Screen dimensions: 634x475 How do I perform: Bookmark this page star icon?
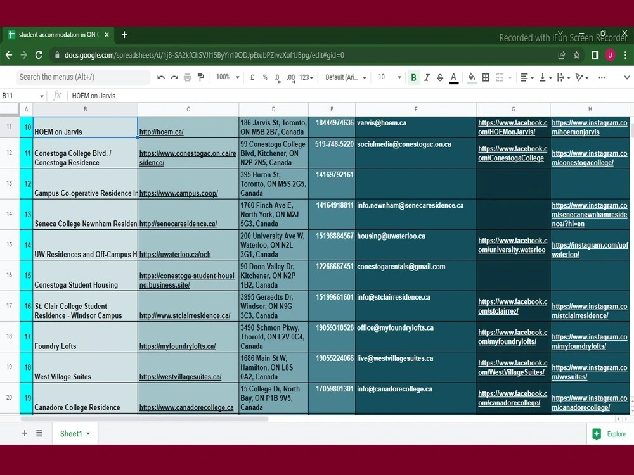tap(576, 55)
